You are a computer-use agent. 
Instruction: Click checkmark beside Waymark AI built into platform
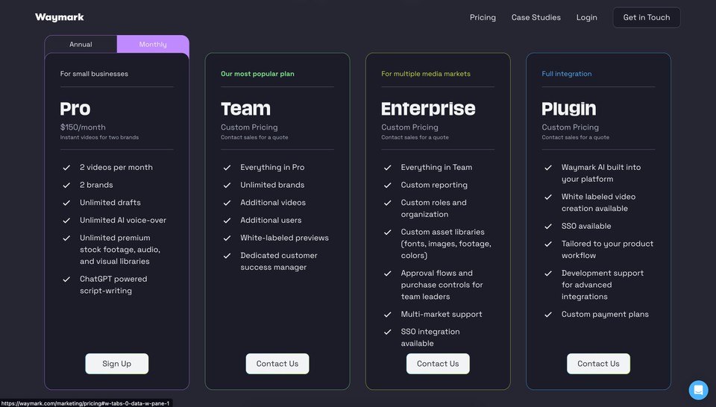coord(548,168)
